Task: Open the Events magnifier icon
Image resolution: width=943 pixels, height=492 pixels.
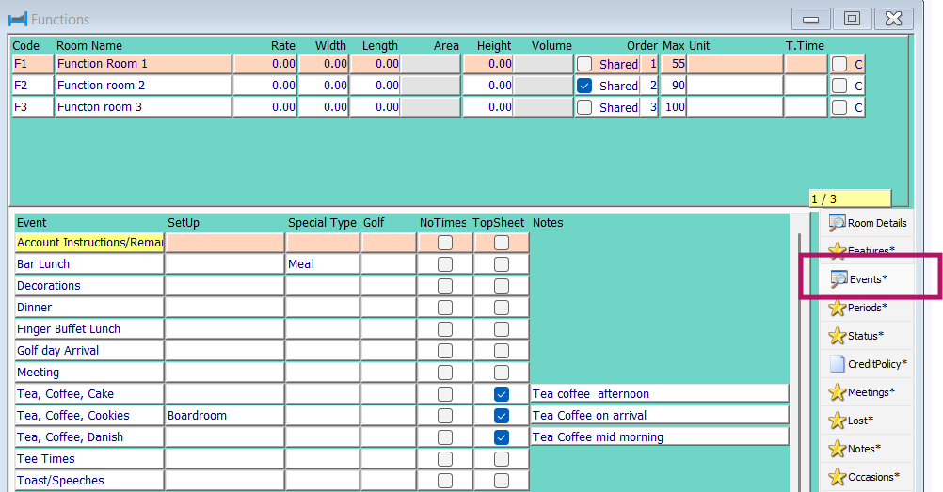Action: tap(839, 279)
